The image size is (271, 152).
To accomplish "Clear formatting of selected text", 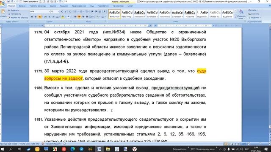I will [x=70, y=11].
